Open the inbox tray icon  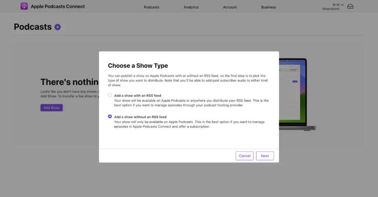coord(350,7)
